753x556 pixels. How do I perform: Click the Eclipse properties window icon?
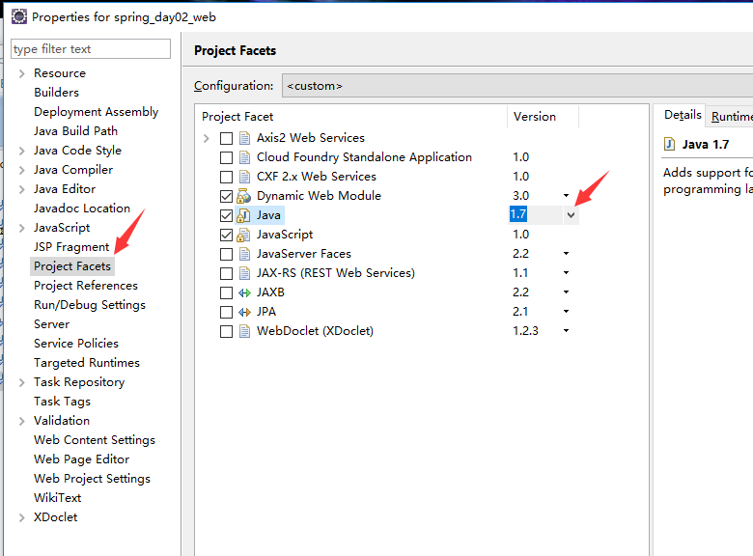[x=19, y=16]
